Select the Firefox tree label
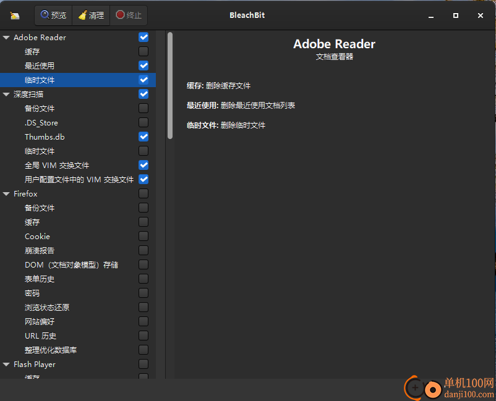The image size is (496, 401). 25,194
